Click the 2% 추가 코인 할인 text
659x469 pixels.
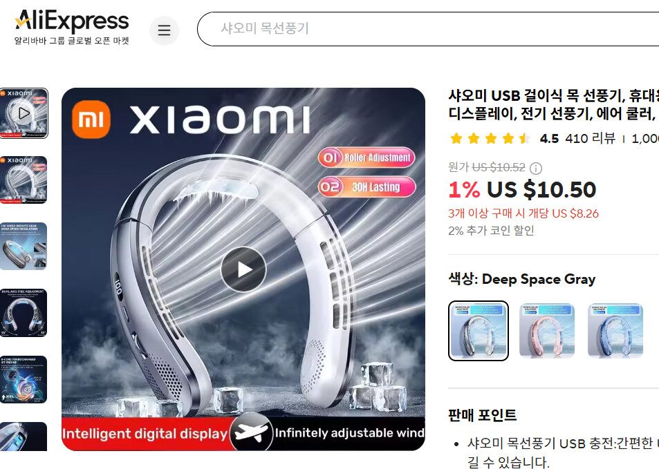[x=491, y=231]
